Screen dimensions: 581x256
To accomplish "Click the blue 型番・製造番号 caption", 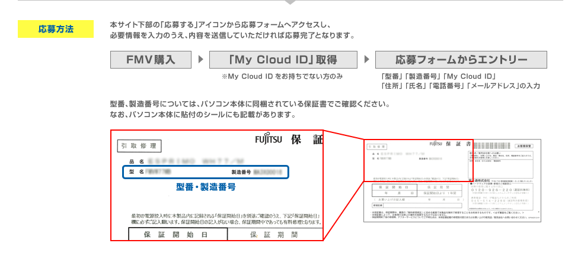I will click(206, 187).
